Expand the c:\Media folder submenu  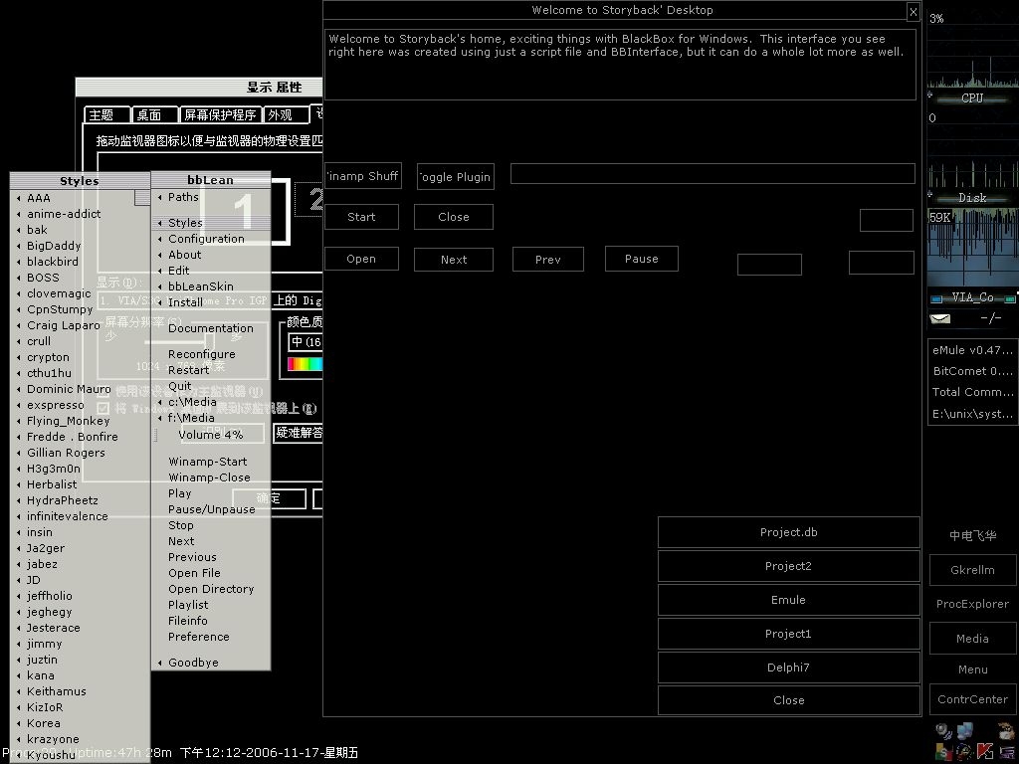[x=211, y=402]
